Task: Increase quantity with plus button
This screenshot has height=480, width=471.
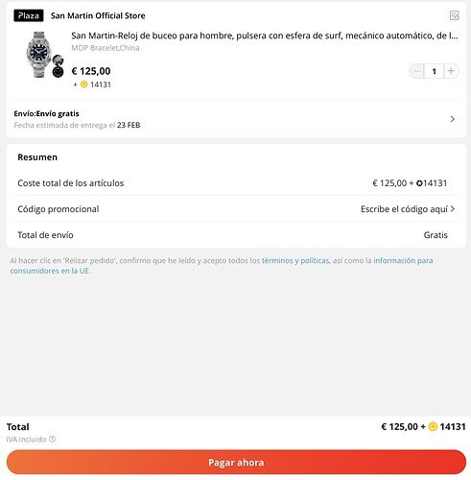Action: tap(451, 71)
